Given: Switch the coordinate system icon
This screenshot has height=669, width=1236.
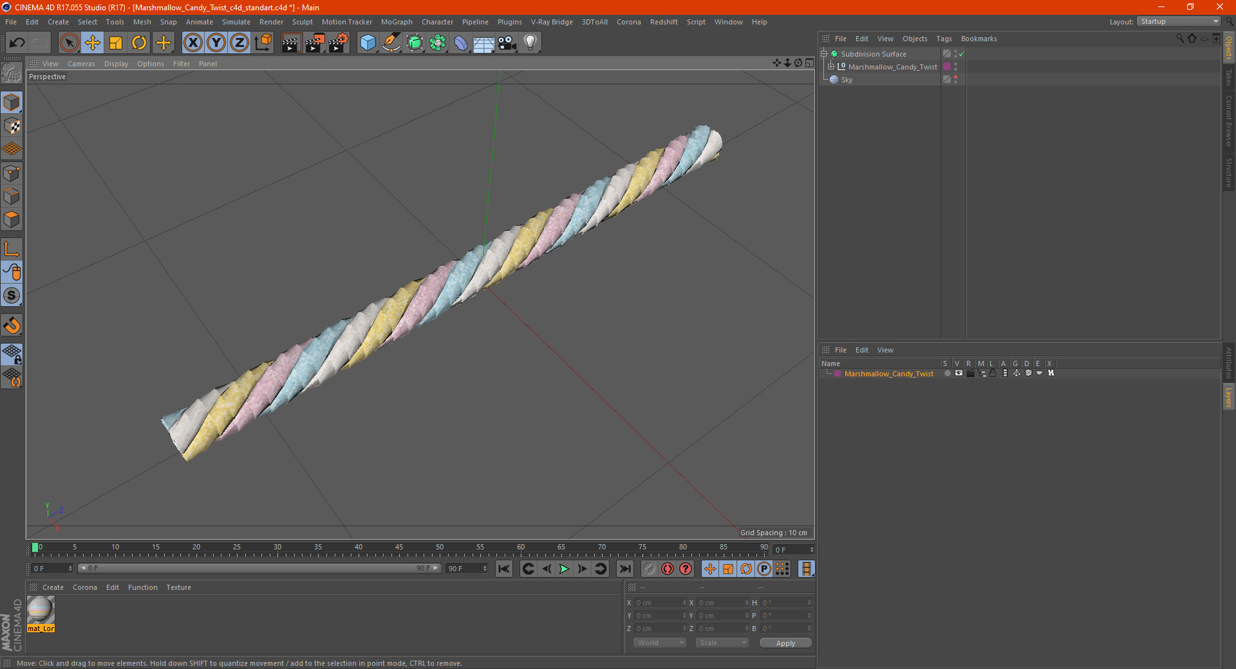Looking at the screenshot, I should click(263, 43).
